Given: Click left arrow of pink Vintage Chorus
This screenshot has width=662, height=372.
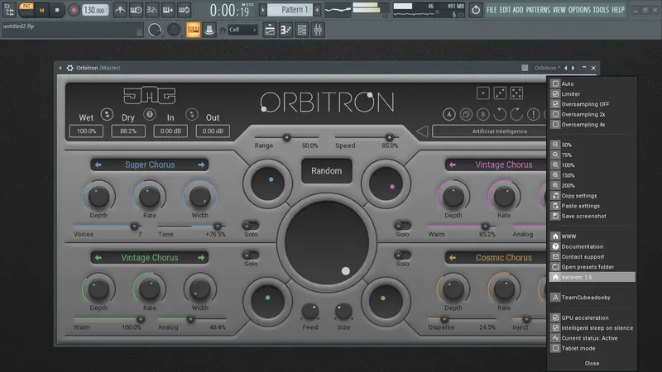Looking at the screenshot, I should (x=452, y=165).
